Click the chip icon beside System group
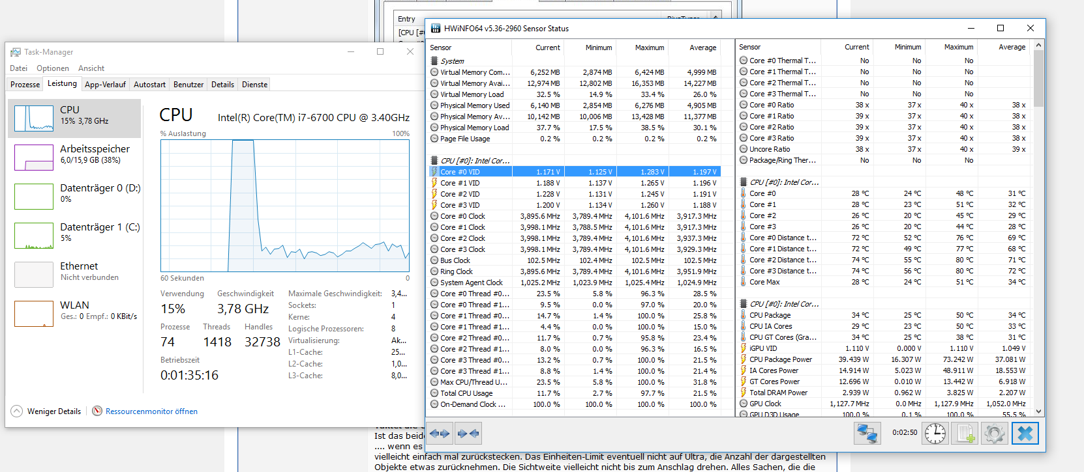The height and width of the screenshot is (472, 1084). point(434,61)
